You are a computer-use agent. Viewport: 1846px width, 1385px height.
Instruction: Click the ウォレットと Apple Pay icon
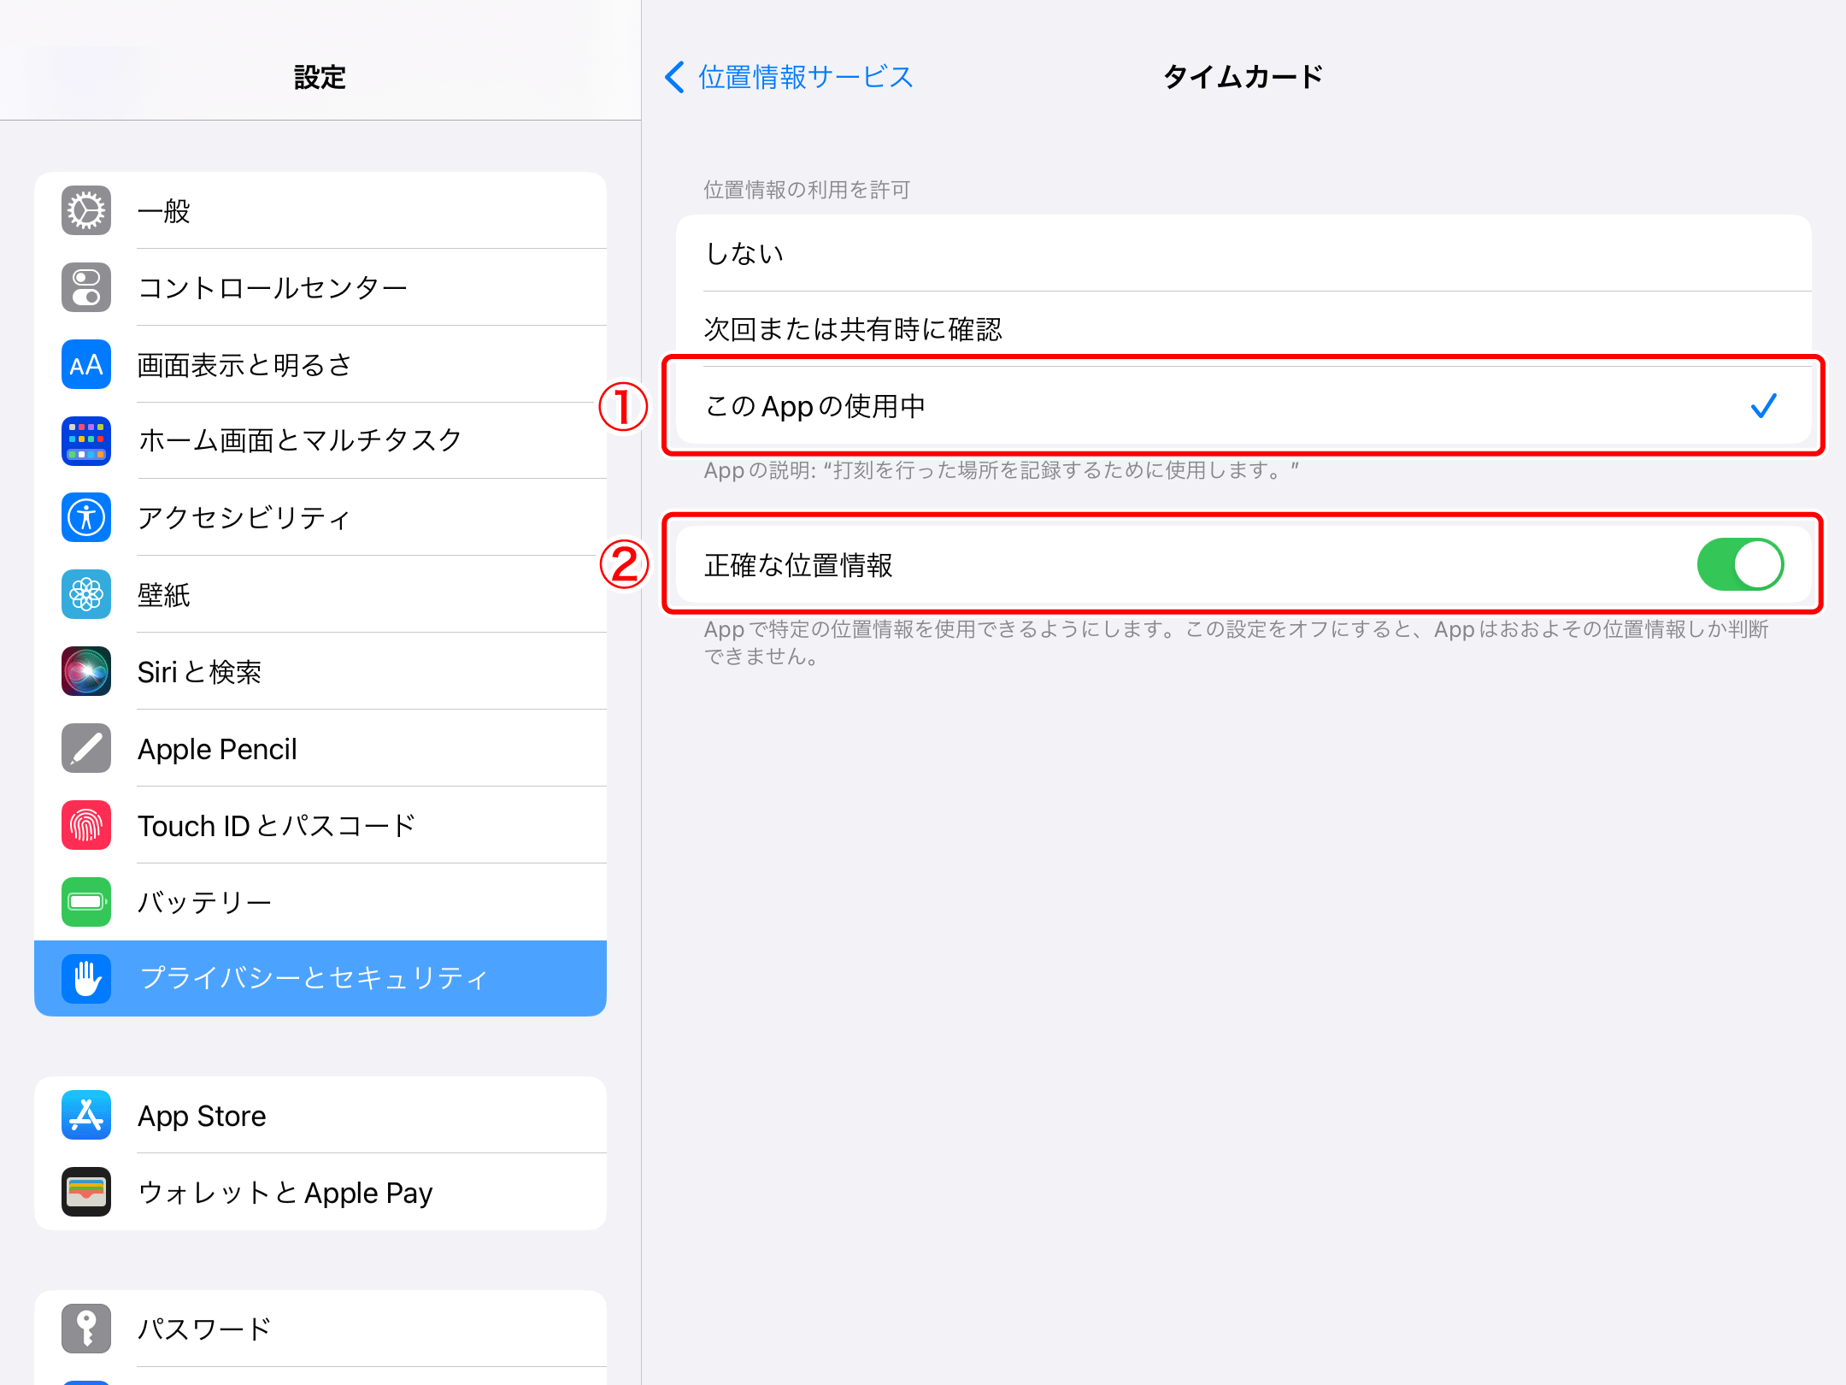click(85, 1192)
